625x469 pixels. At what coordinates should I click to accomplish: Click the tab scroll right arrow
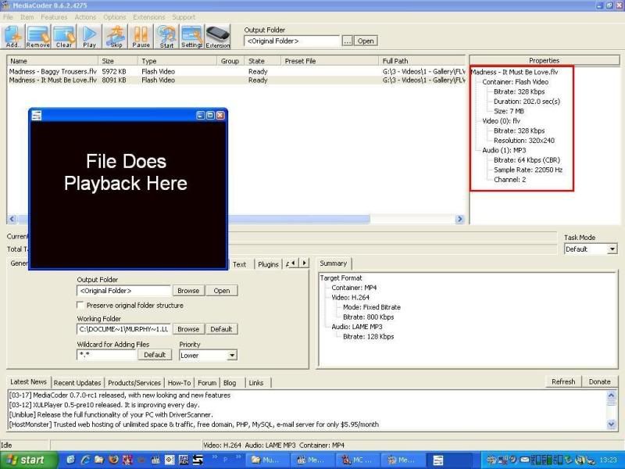(304, 263)
